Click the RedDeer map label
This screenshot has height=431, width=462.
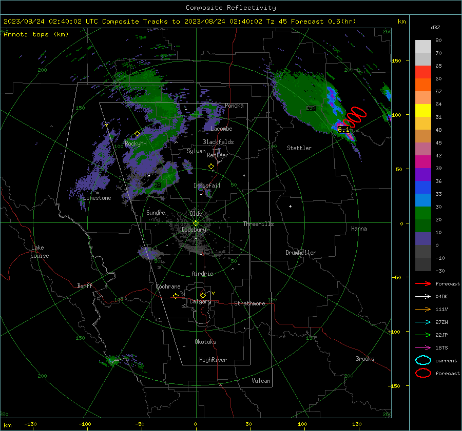218,155
